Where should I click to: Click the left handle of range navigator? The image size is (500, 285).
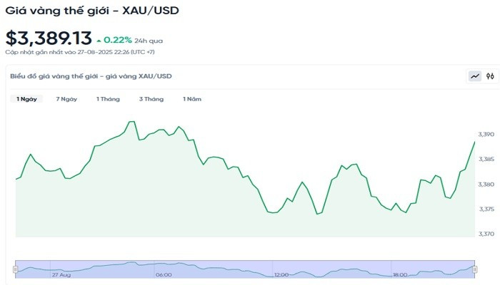15,269
